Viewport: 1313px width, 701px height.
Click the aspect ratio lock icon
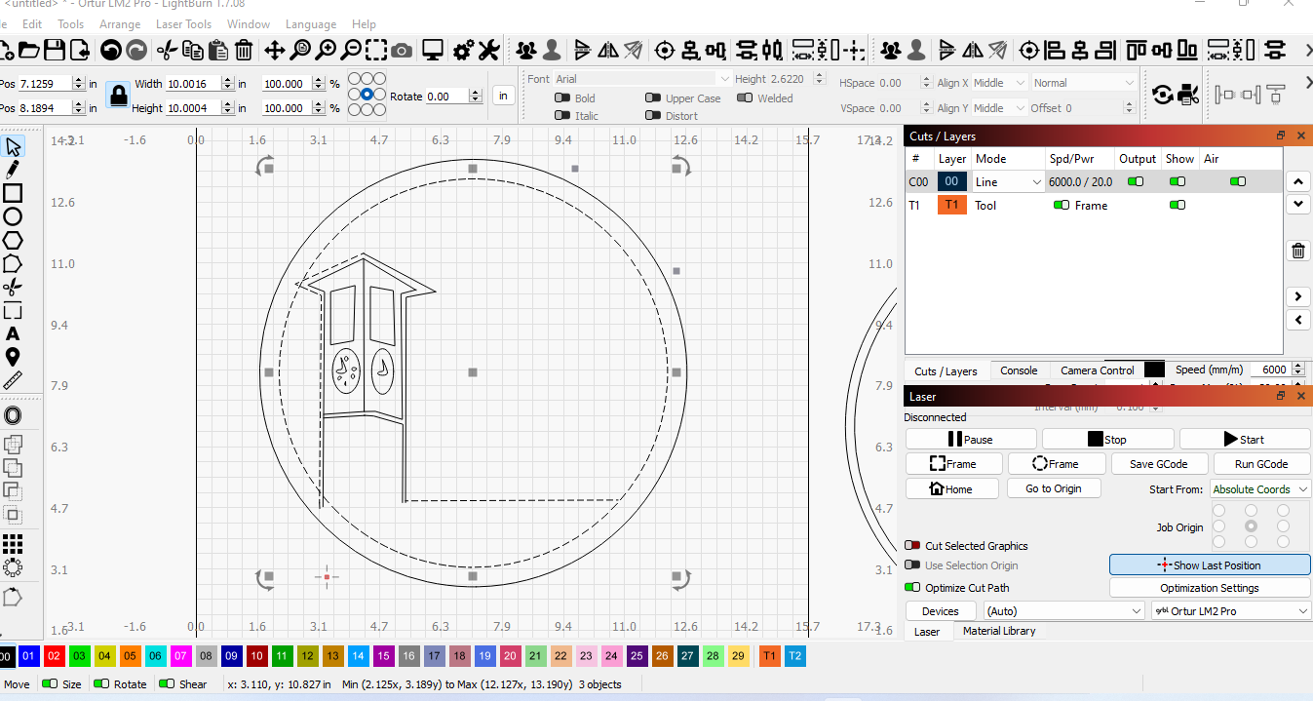(x=118, y=96)
